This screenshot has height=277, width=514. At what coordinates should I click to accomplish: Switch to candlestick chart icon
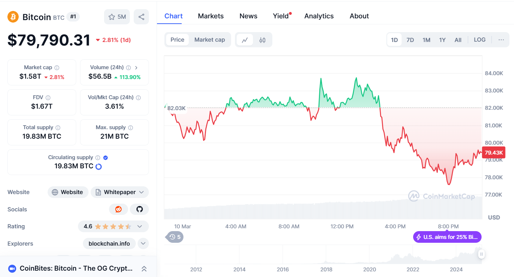[262, 40]
